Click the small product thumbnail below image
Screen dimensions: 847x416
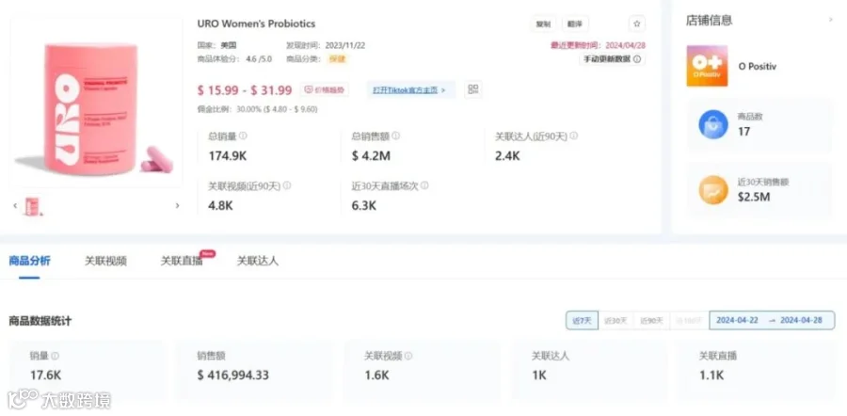(32, 206)
